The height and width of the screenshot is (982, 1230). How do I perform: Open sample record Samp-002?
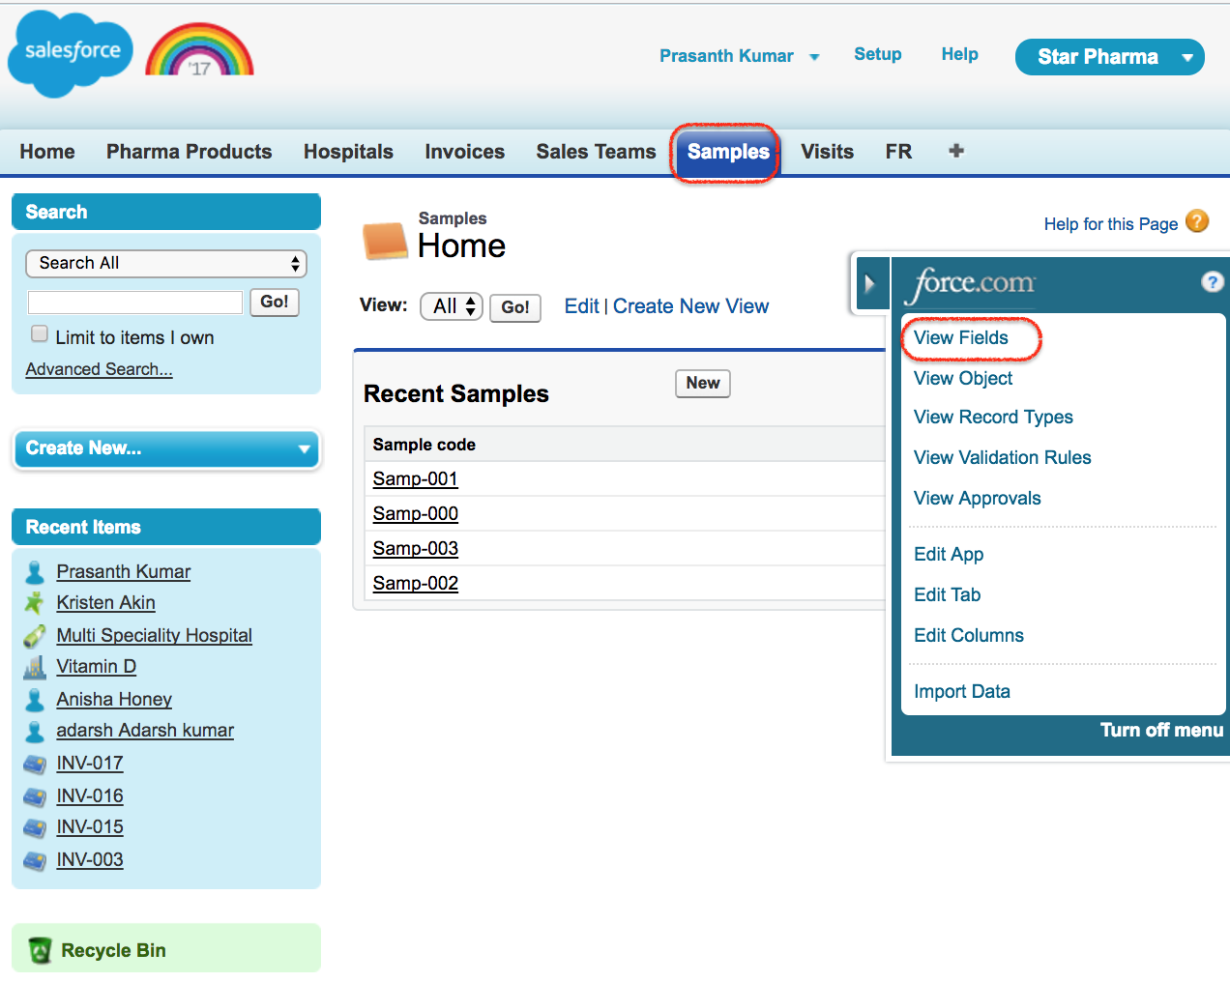point(416,583)
